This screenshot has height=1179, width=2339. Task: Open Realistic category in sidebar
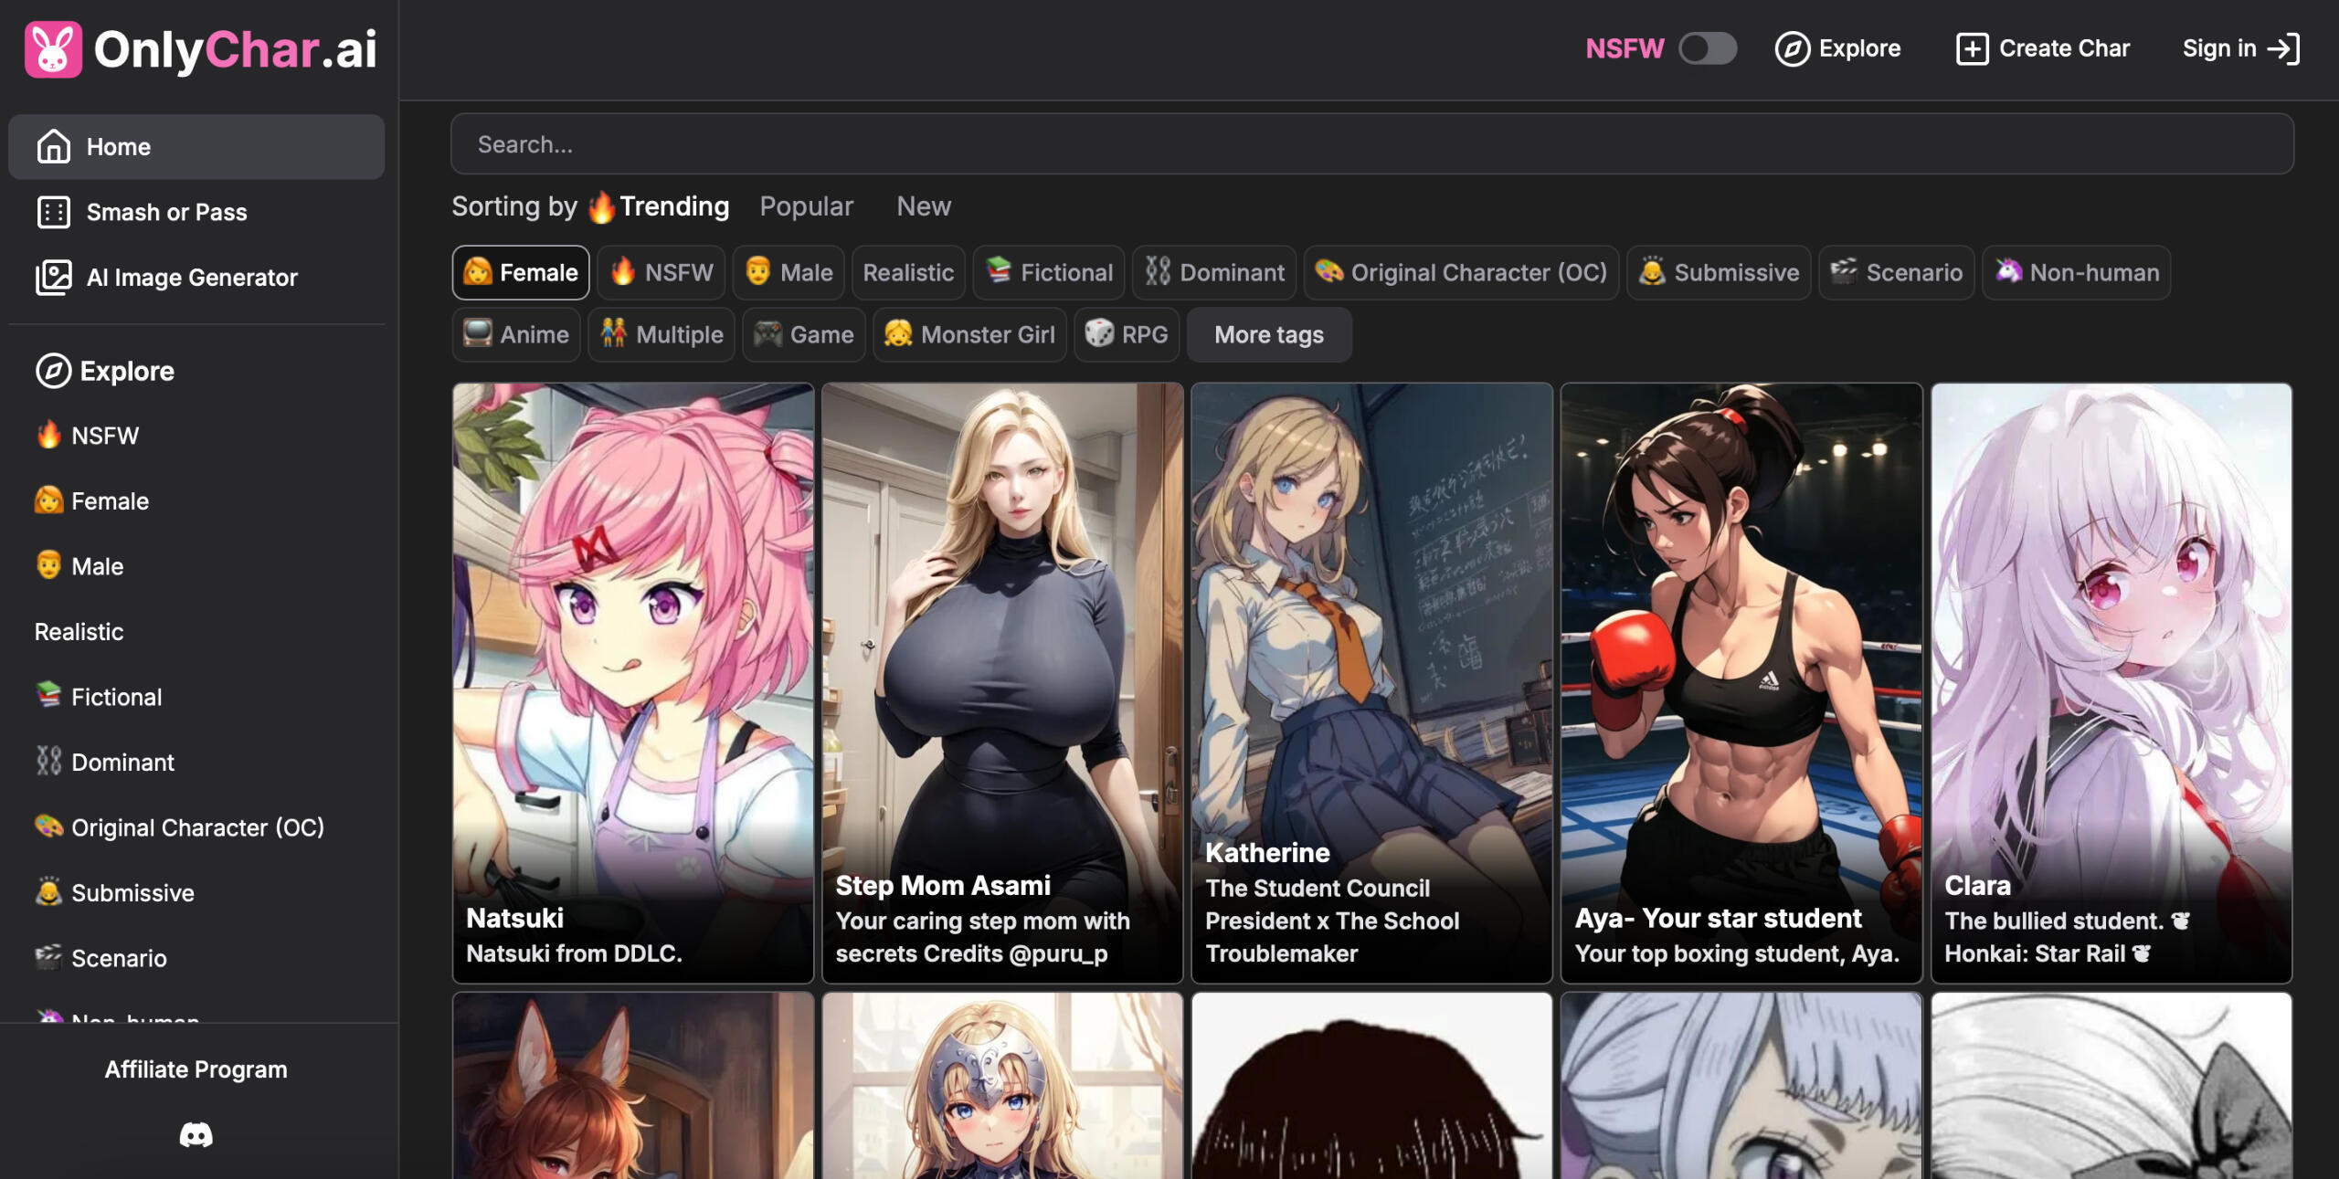[79, 632]
